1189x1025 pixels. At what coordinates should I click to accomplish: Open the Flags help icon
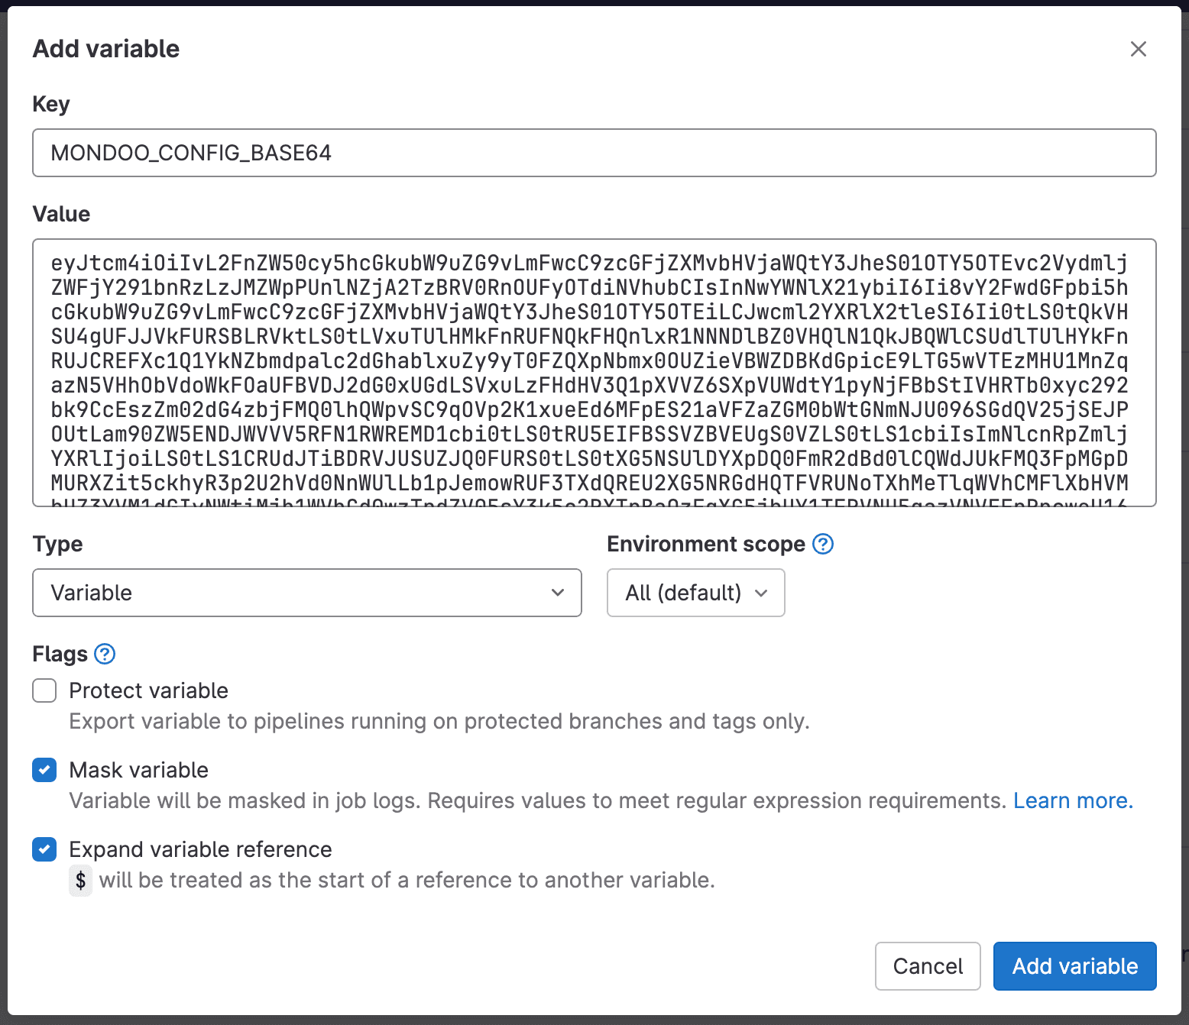105,654
